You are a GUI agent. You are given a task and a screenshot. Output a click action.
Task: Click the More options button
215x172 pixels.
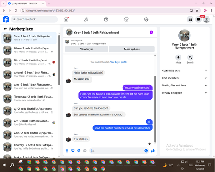pyautogui.click(x=132, y=49)
